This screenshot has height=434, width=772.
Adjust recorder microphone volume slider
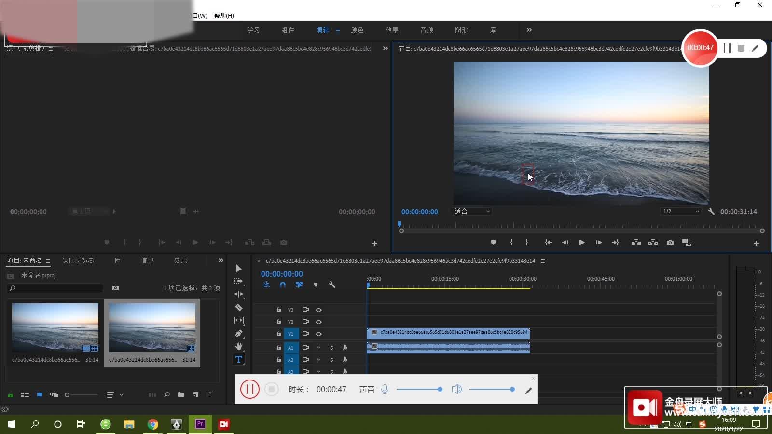click(x=419, y=389)
